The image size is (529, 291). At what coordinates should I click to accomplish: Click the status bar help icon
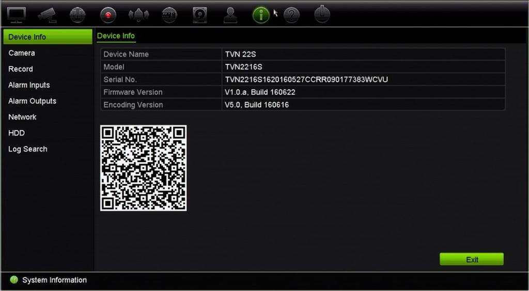14,280
